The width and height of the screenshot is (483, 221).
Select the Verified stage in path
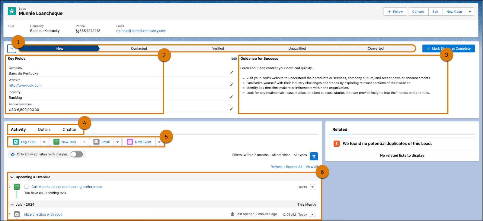[x=218, y=48]
